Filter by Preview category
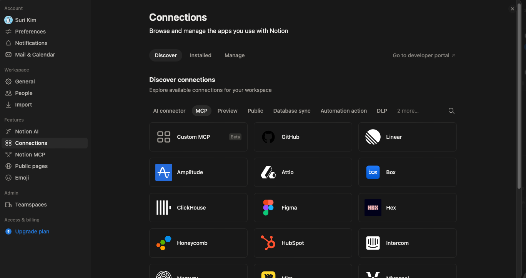526x278 pixels. [228, 111]
